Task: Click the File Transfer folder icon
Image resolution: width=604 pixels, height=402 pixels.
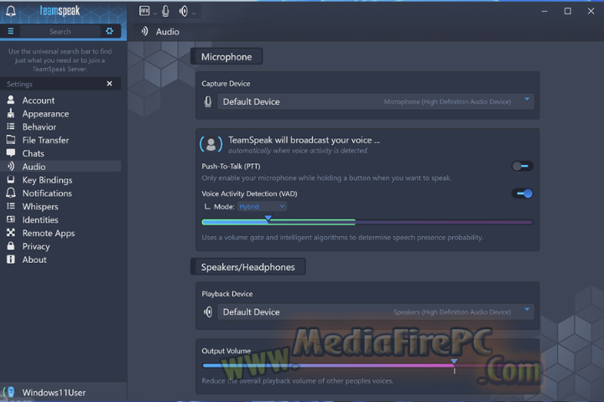Action: pos(11,140)
